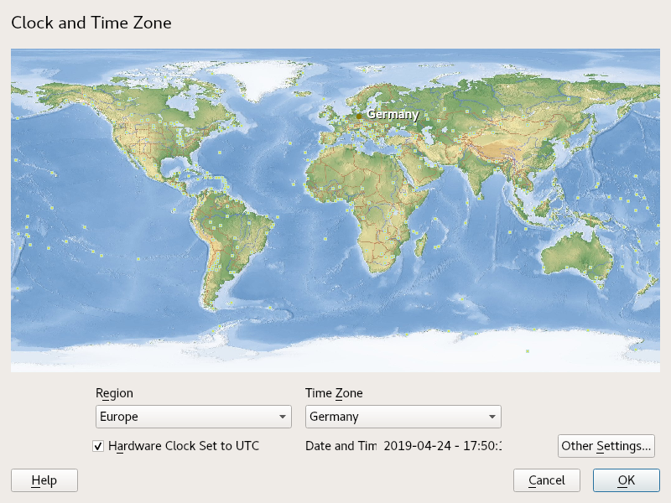The height and width of the screenshot is (503, 671).
Task: Click the Time Zone dropdown arrow
Action: (492, 417)
